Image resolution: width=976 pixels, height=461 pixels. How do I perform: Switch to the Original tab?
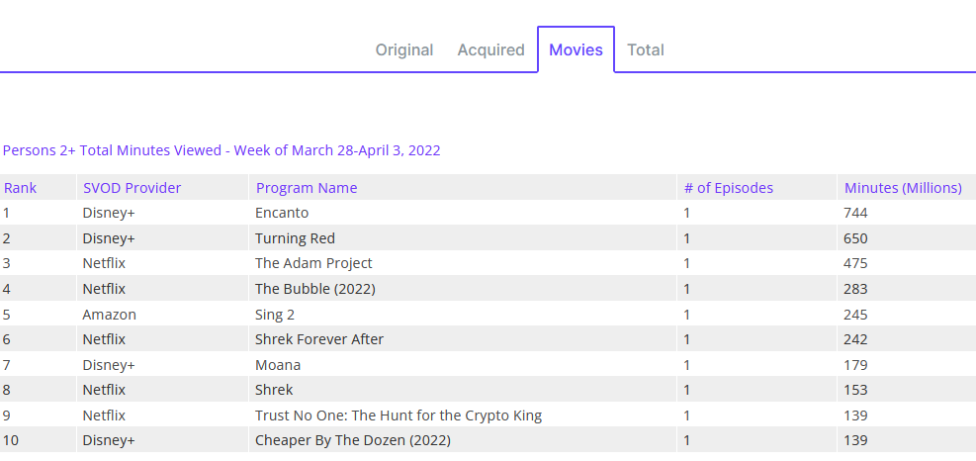pyautogui.click(x=403, y=49)
